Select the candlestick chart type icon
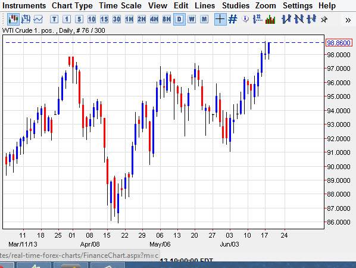The width and height of the screenshot is (356, 268). point(13,19)
